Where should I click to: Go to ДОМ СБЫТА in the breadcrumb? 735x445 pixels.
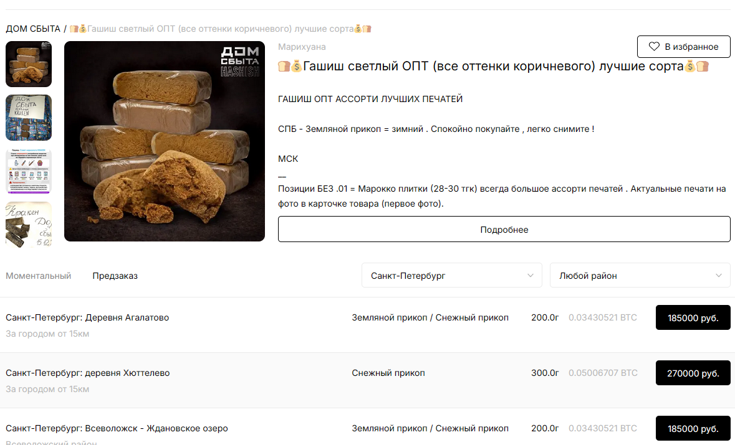point(33,29)
